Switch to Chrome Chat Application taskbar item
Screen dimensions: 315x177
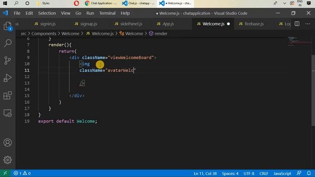coord(100,3)
